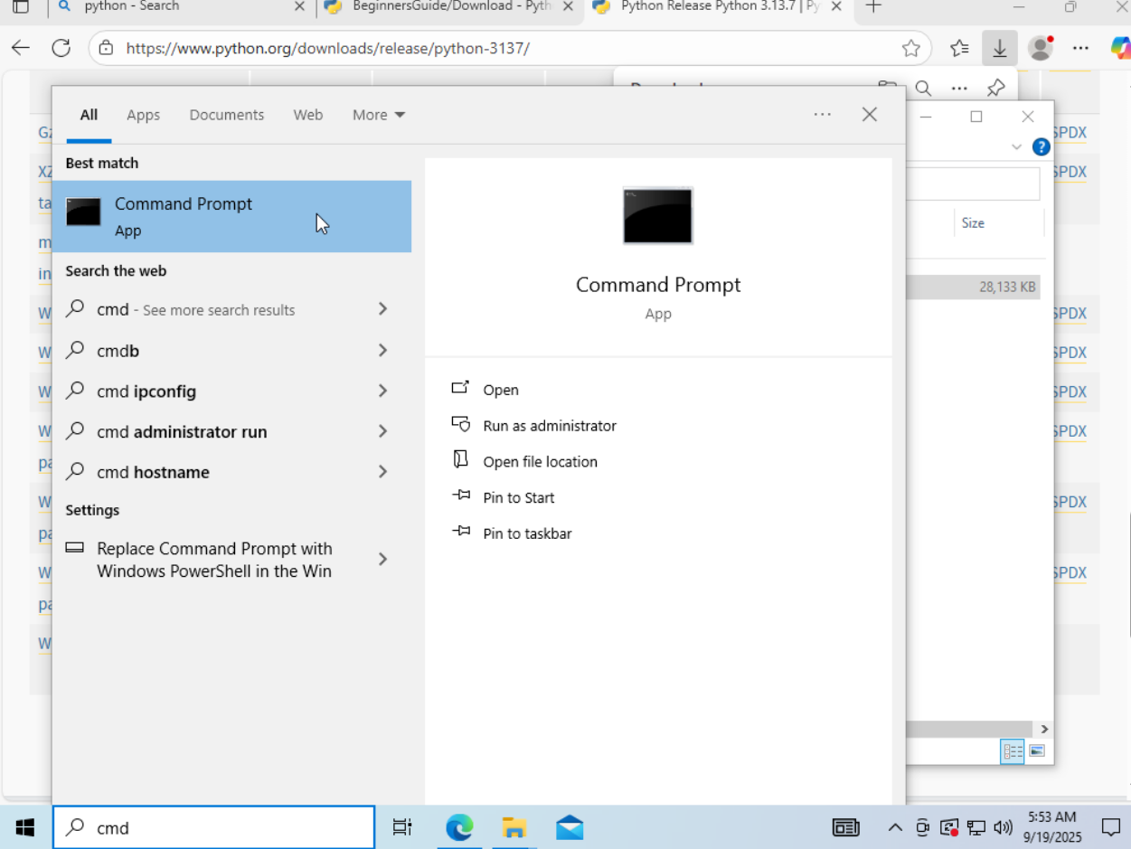Open Copilot in the Edge toolbar
Image resolution: width=1131 pixels, height=849 pixels.
(1121, 48)
